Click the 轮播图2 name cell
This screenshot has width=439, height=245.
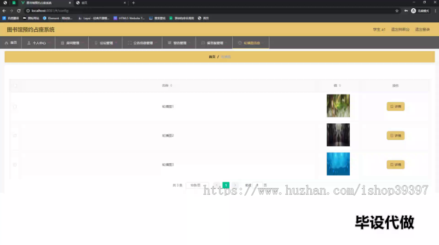click(x=168, y=135)
